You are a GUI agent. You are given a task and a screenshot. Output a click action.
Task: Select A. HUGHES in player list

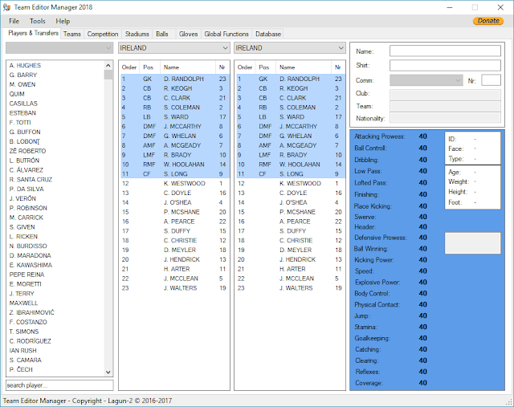[25, 66]
